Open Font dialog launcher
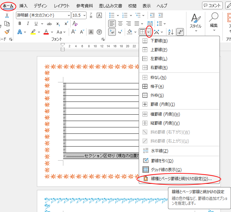This screenshot has height=212, width=231. pos(103,39)
